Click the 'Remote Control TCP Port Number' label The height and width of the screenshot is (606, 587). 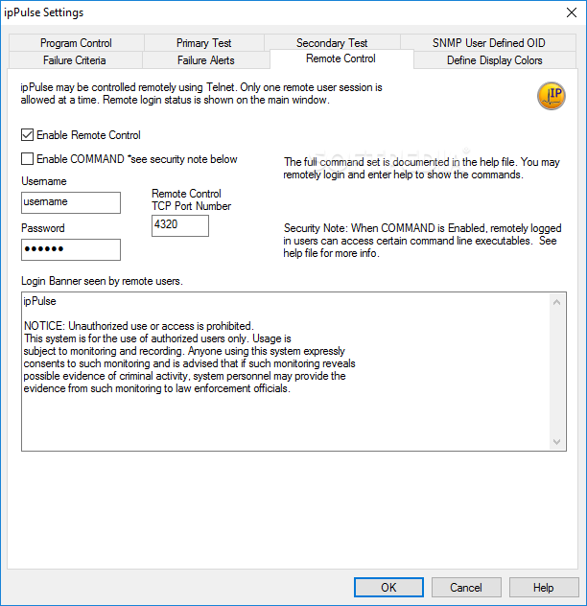point(192,199)
